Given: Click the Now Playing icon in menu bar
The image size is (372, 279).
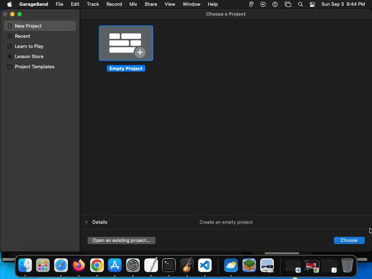Looking at the screenshot, I should (x=263, y=4).
